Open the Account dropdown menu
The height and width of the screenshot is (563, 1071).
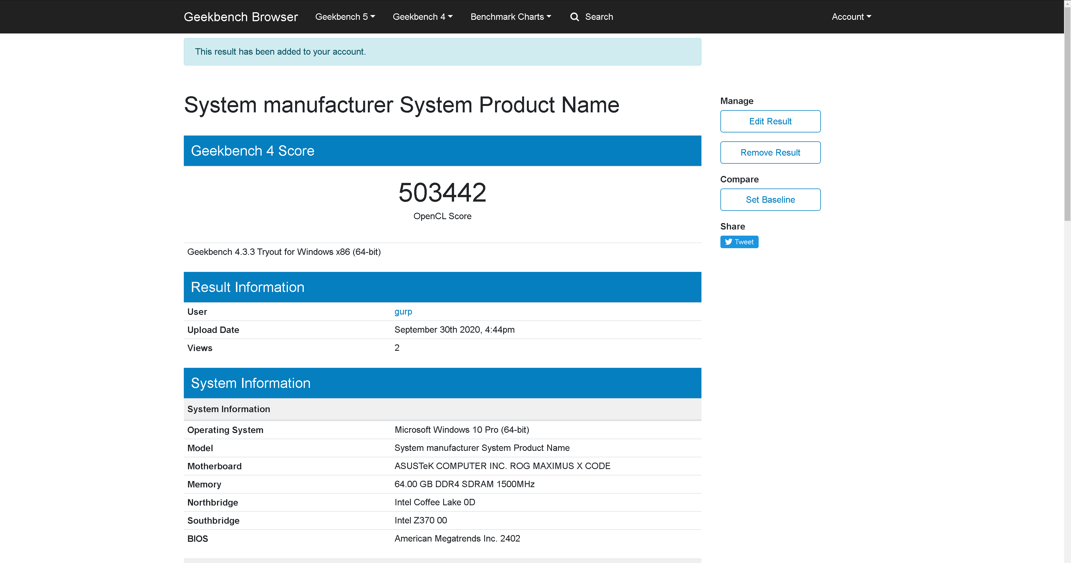tap(851, 17)
